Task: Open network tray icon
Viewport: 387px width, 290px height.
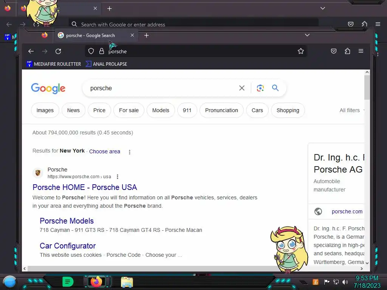Action: (336, 282)
